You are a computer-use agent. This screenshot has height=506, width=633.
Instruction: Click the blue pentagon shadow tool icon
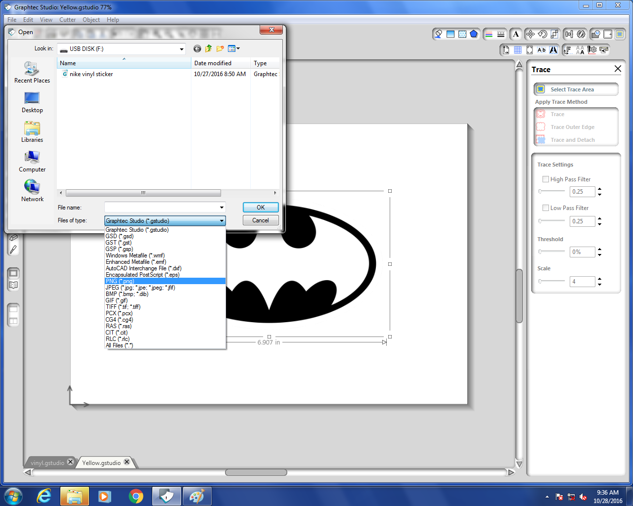point(474,34)
